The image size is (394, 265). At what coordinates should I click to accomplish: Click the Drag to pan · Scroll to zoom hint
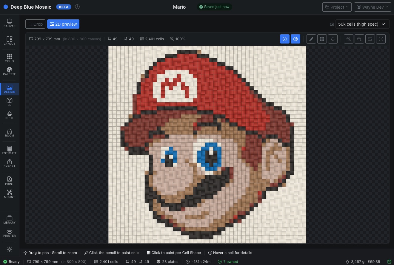[x=50, y=253]
